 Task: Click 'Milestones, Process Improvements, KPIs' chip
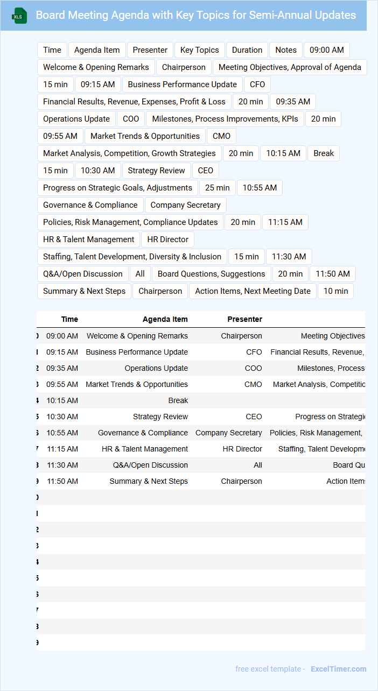point(225,119)
